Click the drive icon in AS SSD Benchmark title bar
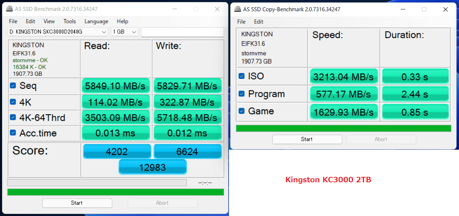Viewport: 459px width, 216px height. (9, 9)
